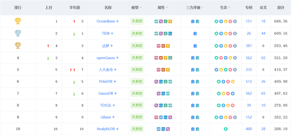Expand PolarDB with its plus sign
Screen dimensions: 291x135
[115, 82]
